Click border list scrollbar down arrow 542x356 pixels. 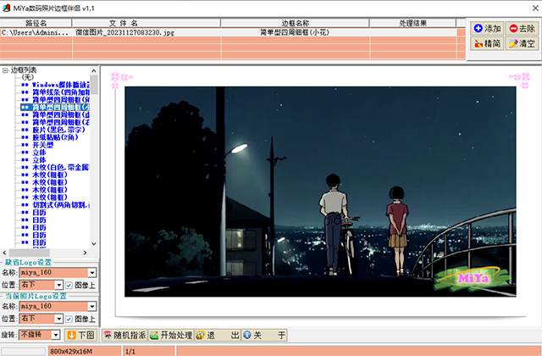94,244
